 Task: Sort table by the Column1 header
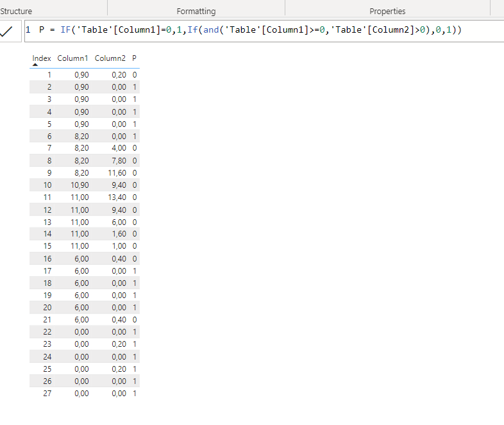coord(72,58)
